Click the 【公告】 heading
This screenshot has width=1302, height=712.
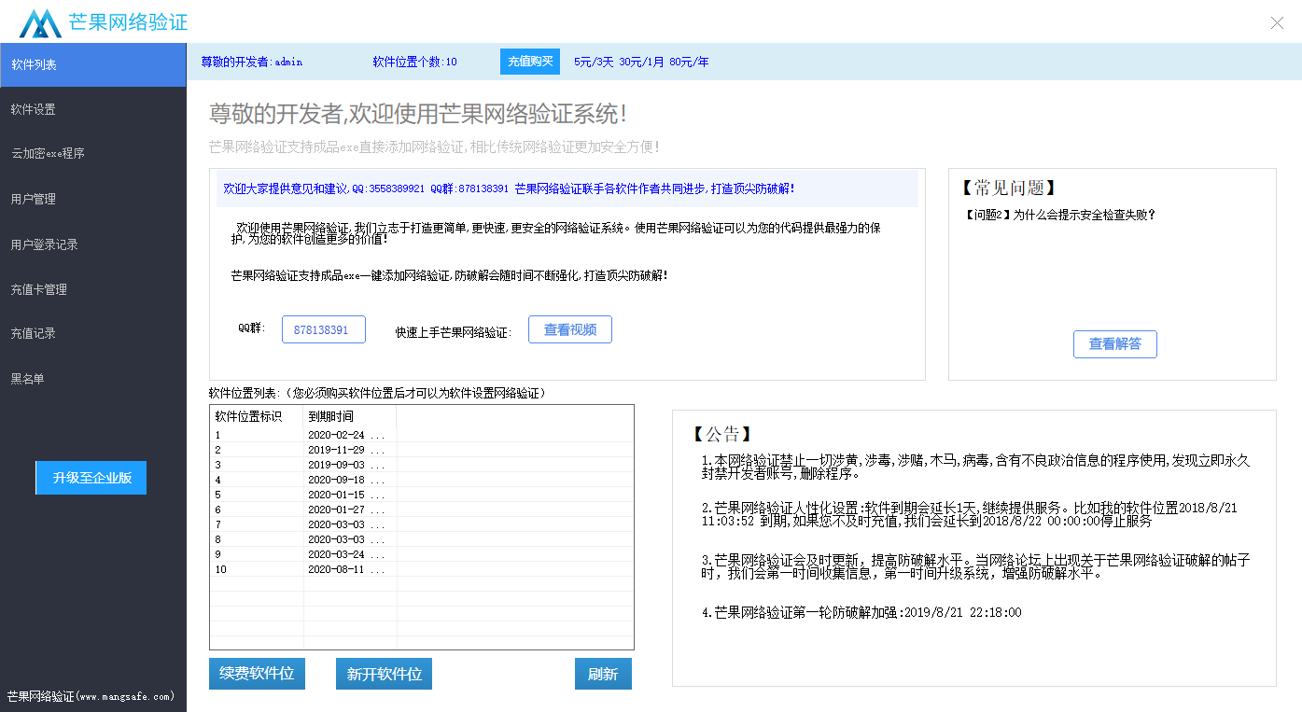coord(722,434)
